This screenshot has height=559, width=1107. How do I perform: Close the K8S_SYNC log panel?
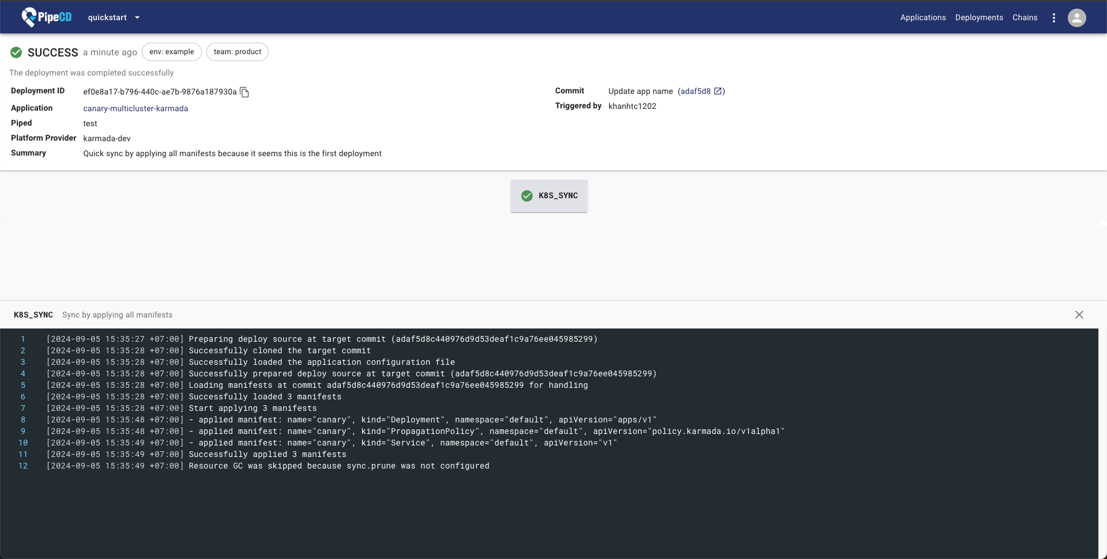pyautogui.click(x=1079, y=315)
